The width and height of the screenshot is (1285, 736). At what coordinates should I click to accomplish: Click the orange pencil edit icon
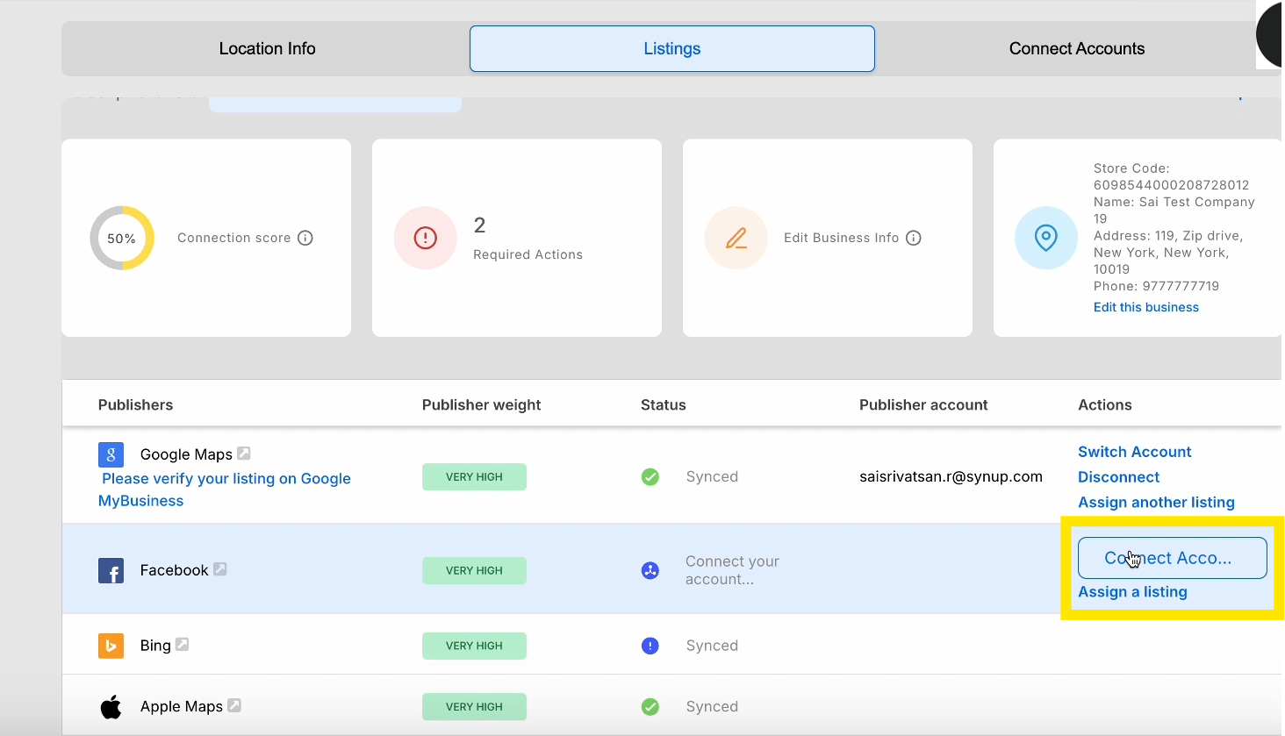tap(736, 238)
